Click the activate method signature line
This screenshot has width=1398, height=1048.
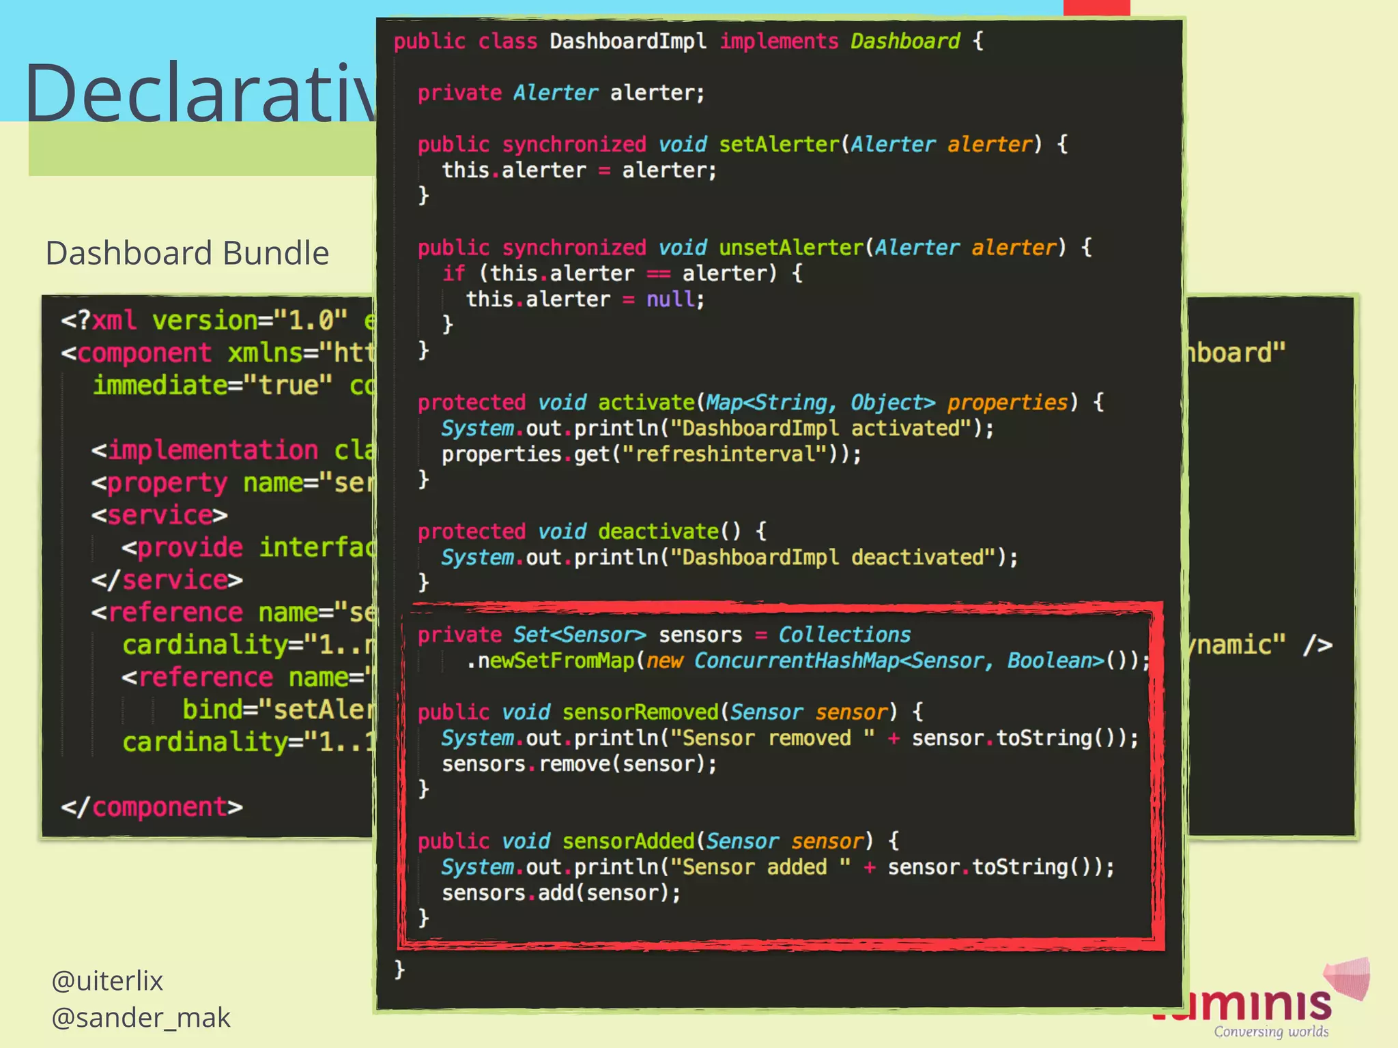760,403
